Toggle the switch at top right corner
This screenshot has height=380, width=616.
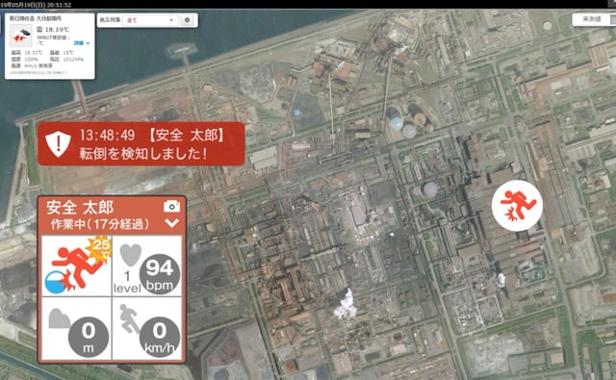coord(613,19)
